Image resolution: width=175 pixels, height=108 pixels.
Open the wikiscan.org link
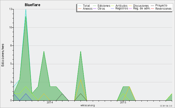point(87,105)
